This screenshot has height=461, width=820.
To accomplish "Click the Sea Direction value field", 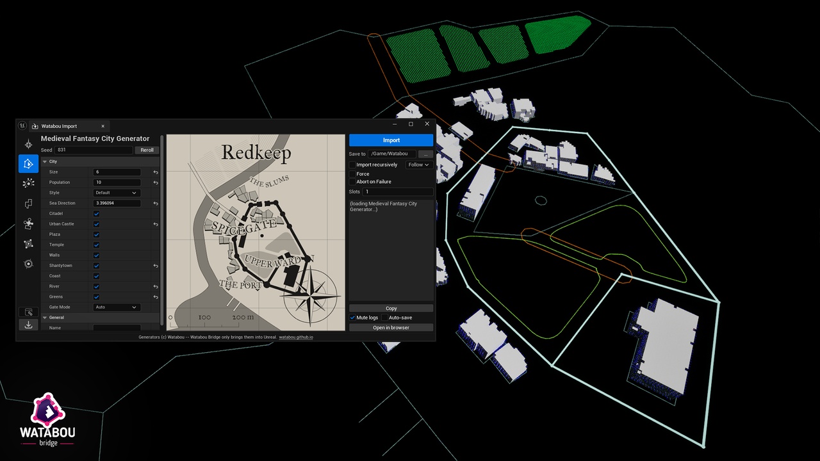I will (x=117, y=204).
